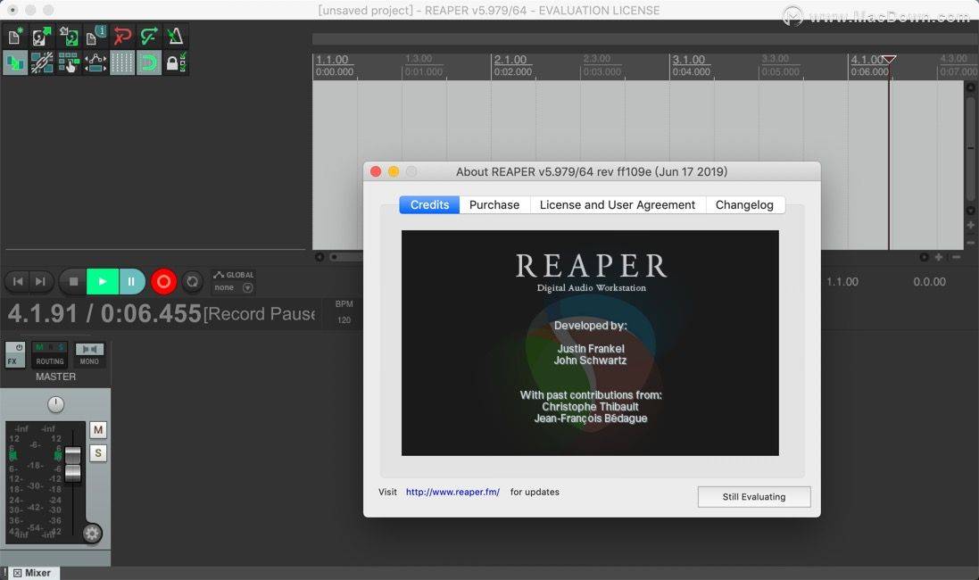Open the GLOBAL automation none dropdown
979x580 pixels.
click(234, 288)
